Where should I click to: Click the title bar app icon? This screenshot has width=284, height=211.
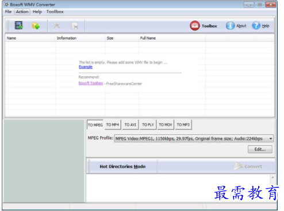6,4
